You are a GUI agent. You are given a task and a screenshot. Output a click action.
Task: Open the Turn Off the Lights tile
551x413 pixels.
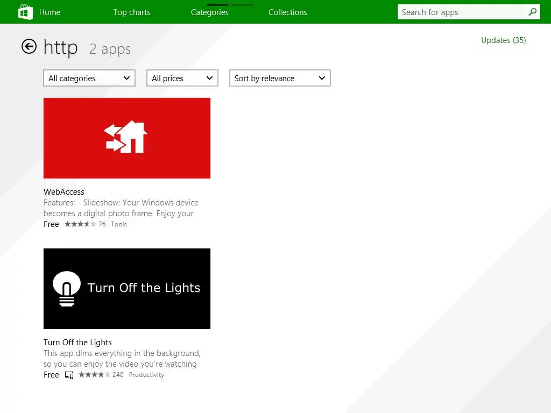(127, 289)
